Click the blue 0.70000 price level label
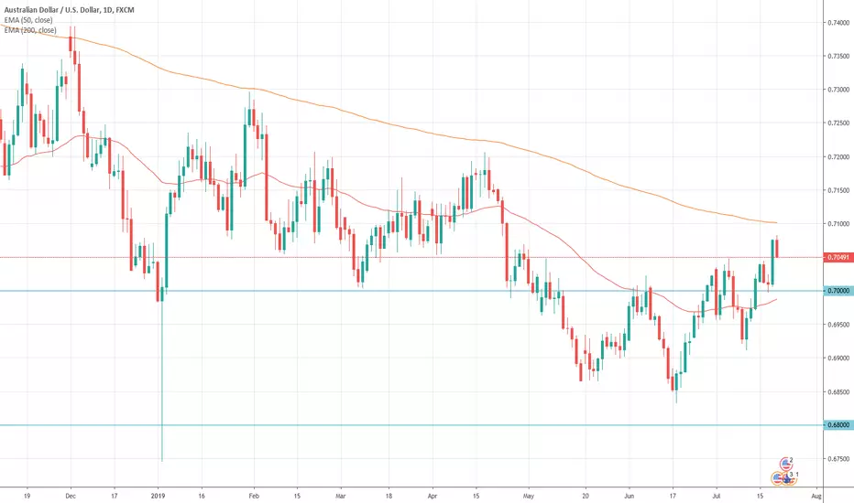This screenshot has height=503, width=854. tap(838, 291)
